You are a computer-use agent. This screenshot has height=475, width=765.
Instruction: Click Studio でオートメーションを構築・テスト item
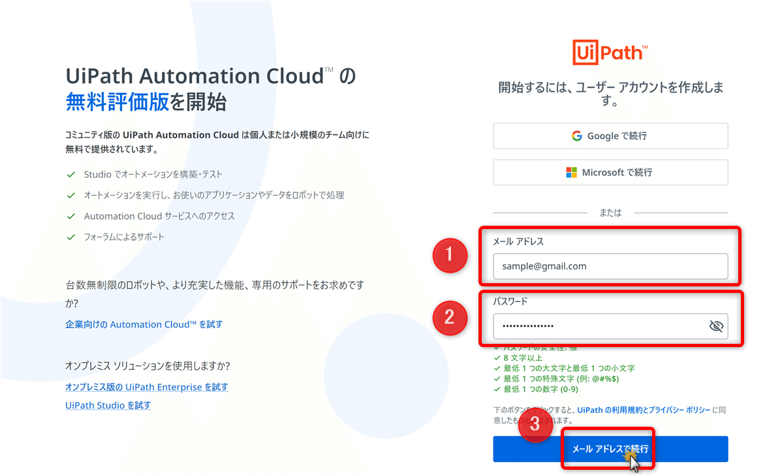coord(153,174)
